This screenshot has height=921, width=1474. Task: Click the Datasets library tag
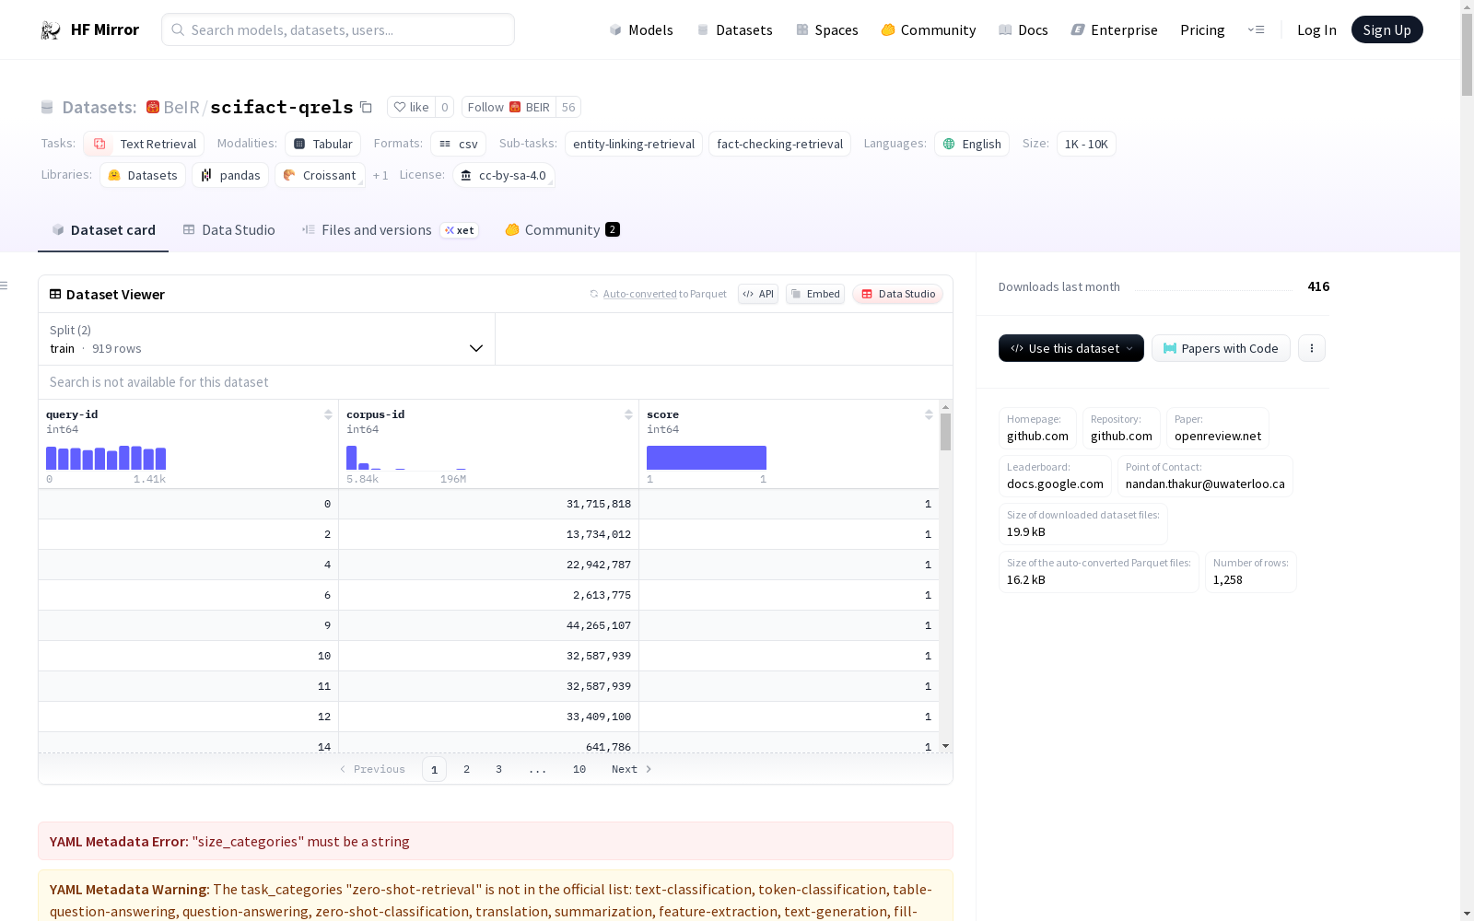tap(143, 175)
